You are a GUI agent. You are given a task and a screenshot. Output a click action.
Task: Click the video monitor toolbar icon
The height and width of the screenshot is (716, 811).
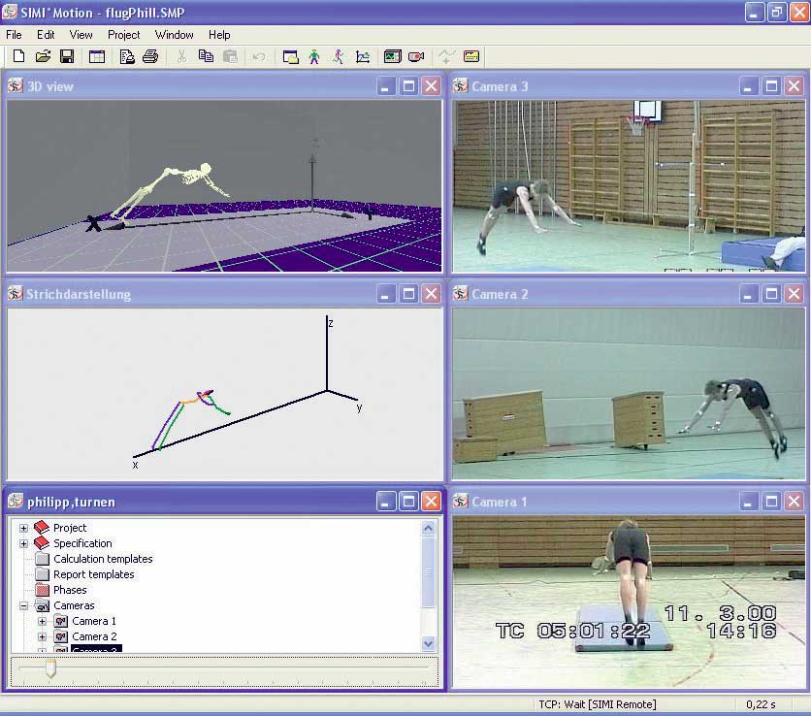(393, 56)
